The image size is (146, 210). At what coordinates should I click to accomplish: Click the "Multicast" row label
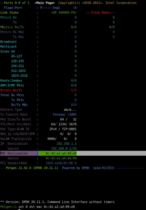[x=8, y=47]
